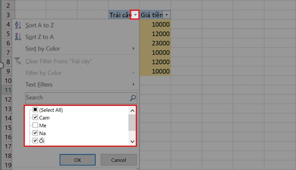Click the Clear Filter funnel icon
Image resolution: width=296 pixels, height=170 pixels.
pyautogui.click(x=18, y=61)
